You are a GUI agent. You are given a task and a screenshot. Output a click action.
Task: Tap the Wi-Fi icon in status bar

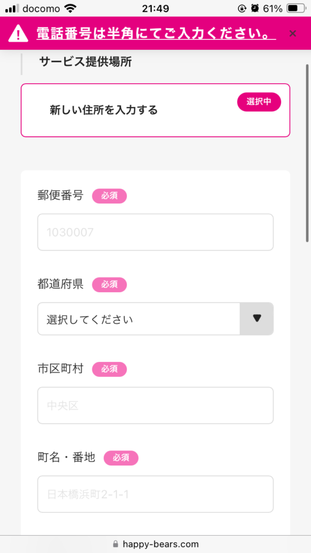tap(71, 9)
